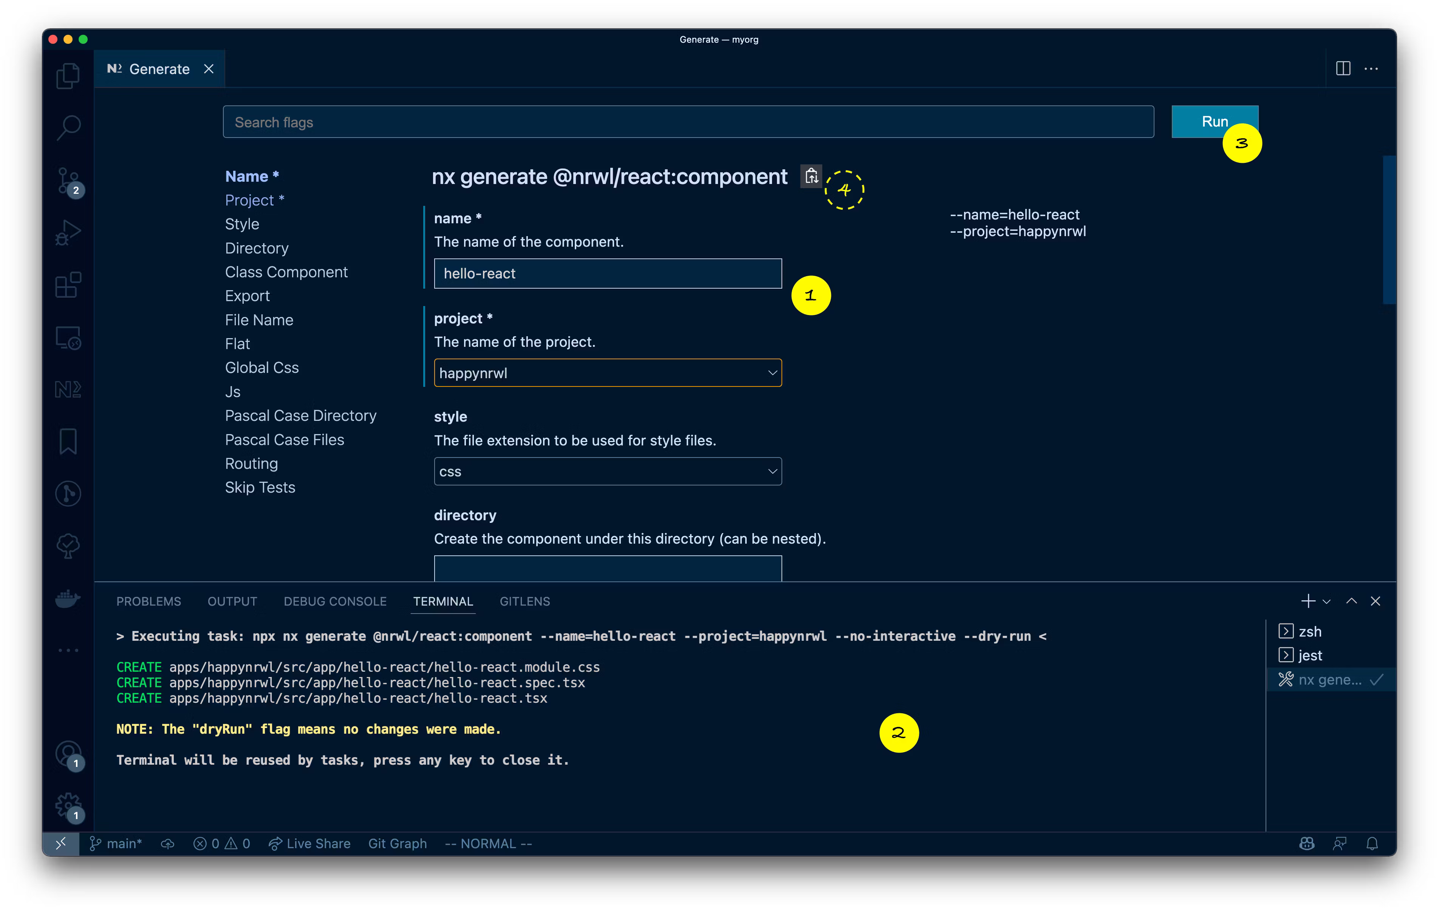Click the generate form's vertical scrollbar
Image resolution: width=1439 pixels, height=912 pixels.
(1389, 230)
